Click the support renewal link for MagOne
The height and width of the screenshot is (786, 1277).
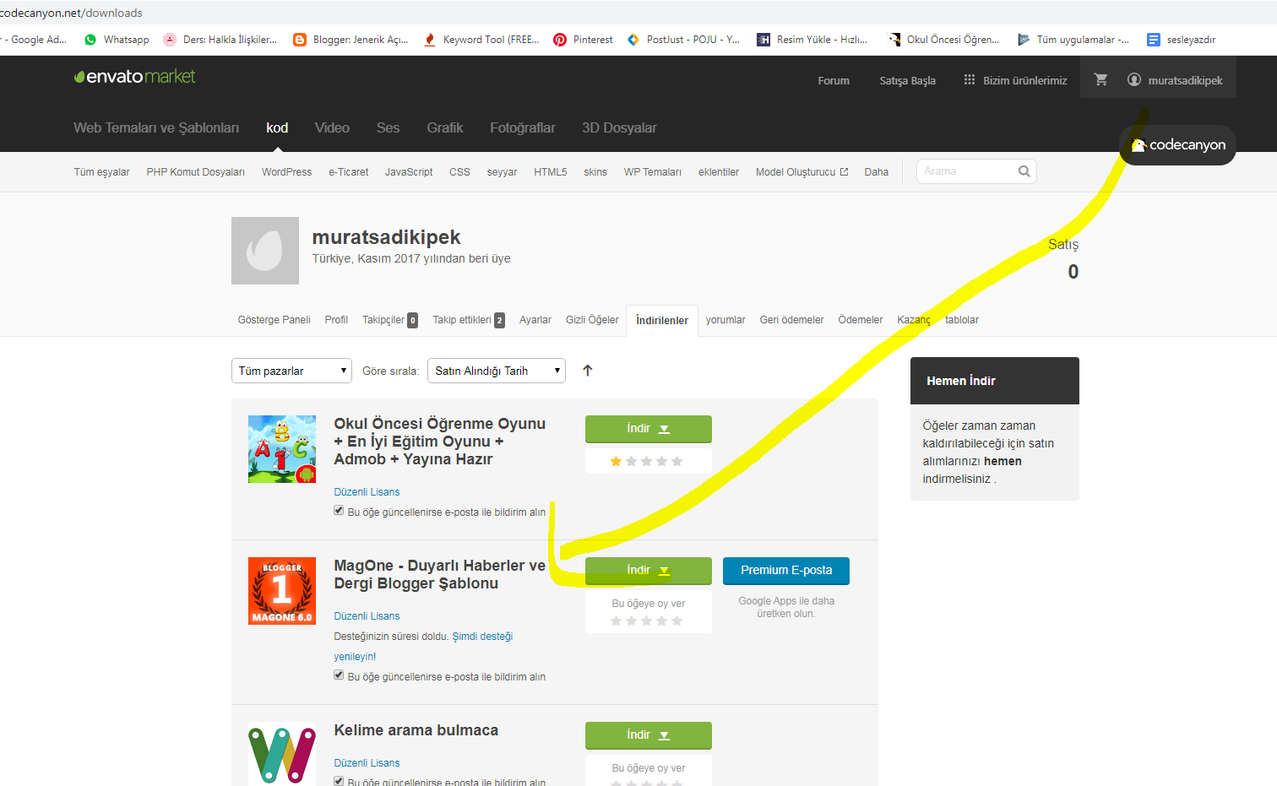(423, 647)
